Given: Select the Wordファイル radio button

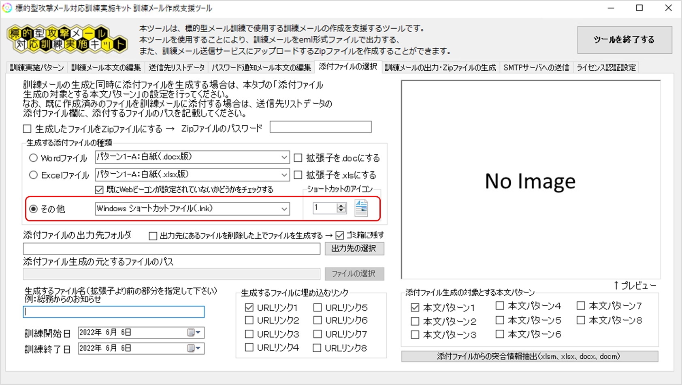Looking at the screenshot, I should click(x=34, y=158).
